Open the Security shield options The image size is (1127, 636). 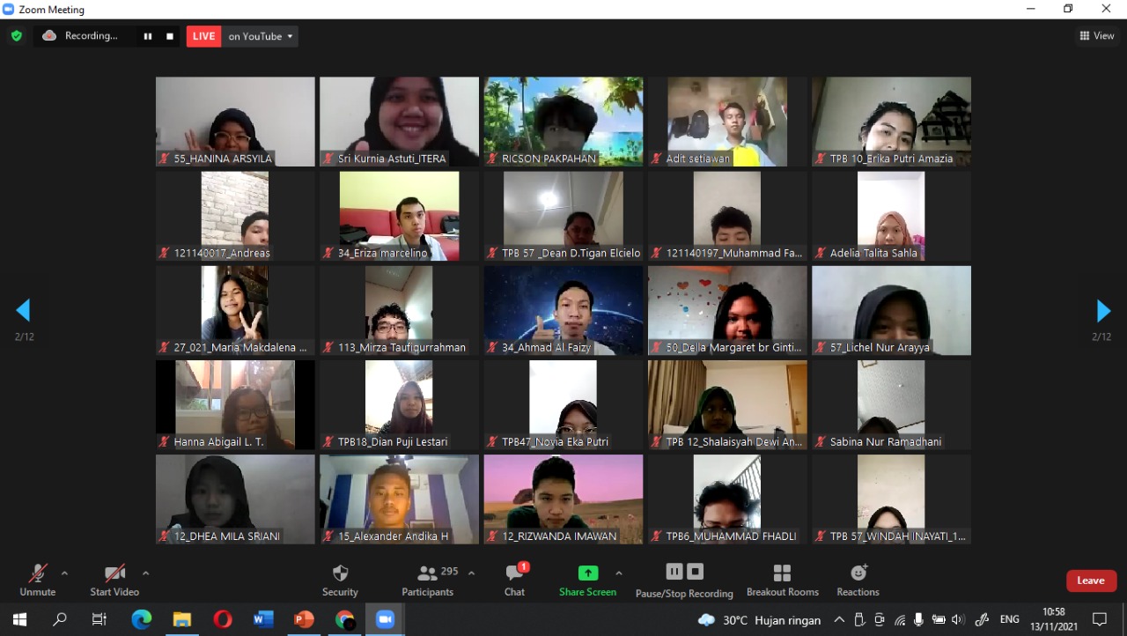click(x=340, y=580)
